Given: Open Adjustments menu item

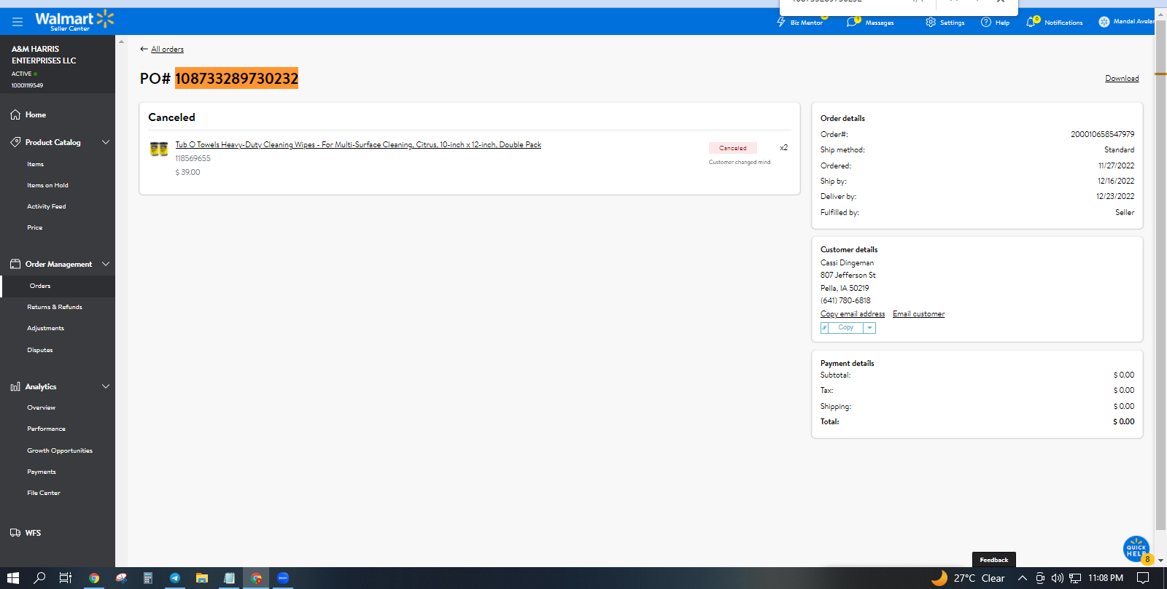Looking at the screenshot, I should pyautogui.click(x=45, y=328).
